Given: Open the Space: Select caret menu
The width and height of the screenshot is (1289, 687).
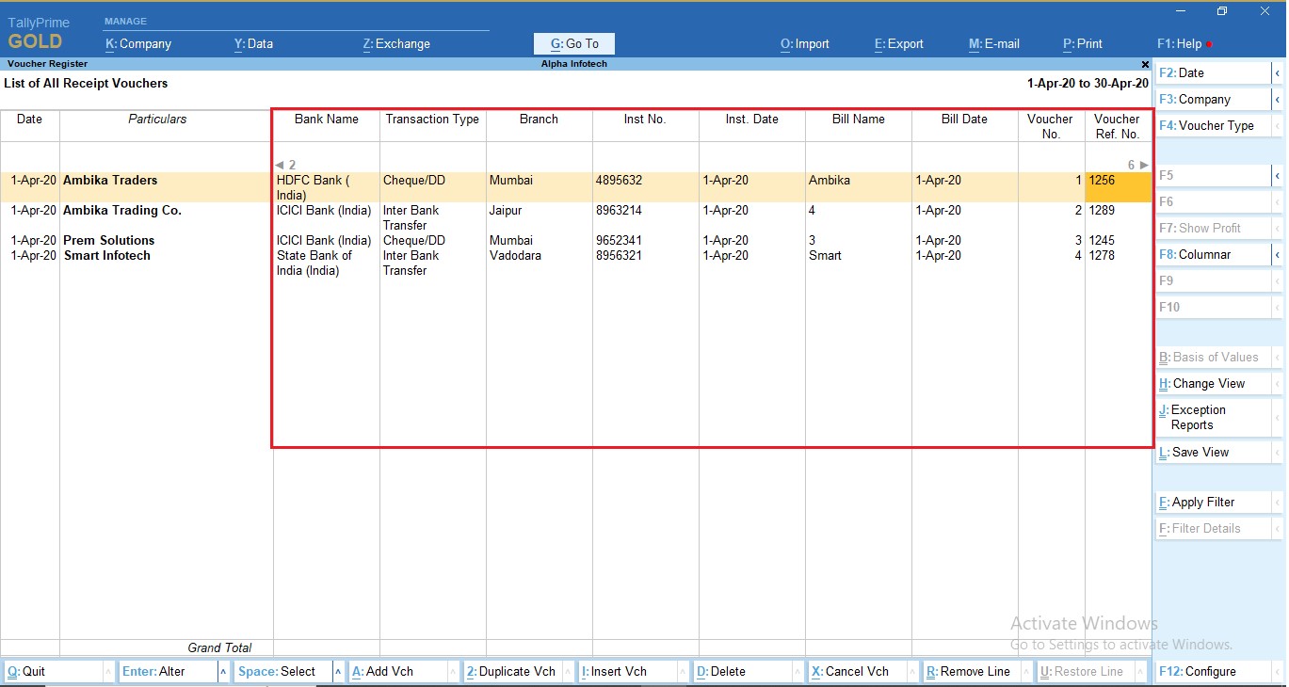Looking at the screenshot, I should tap(338, 672).
